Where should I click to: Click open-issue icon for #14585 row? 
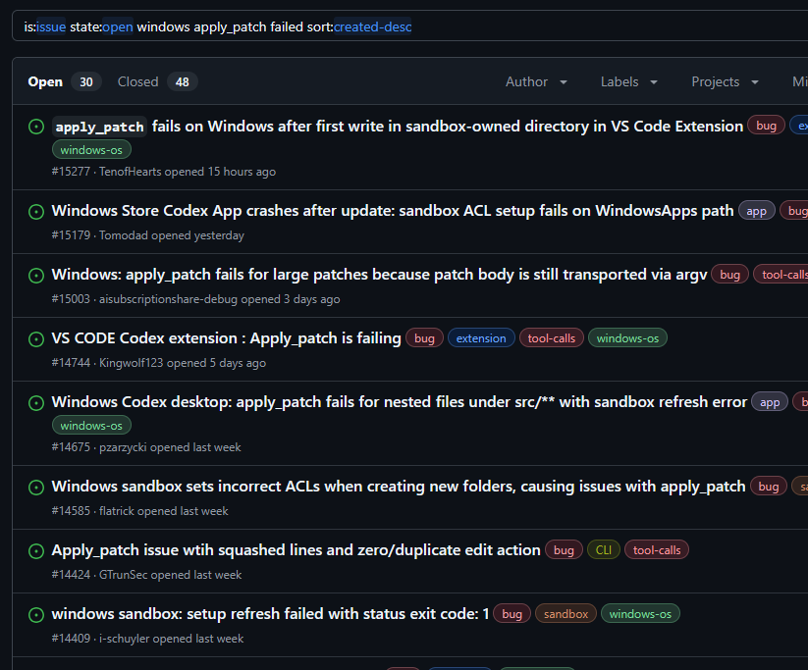tap(36, 488)
